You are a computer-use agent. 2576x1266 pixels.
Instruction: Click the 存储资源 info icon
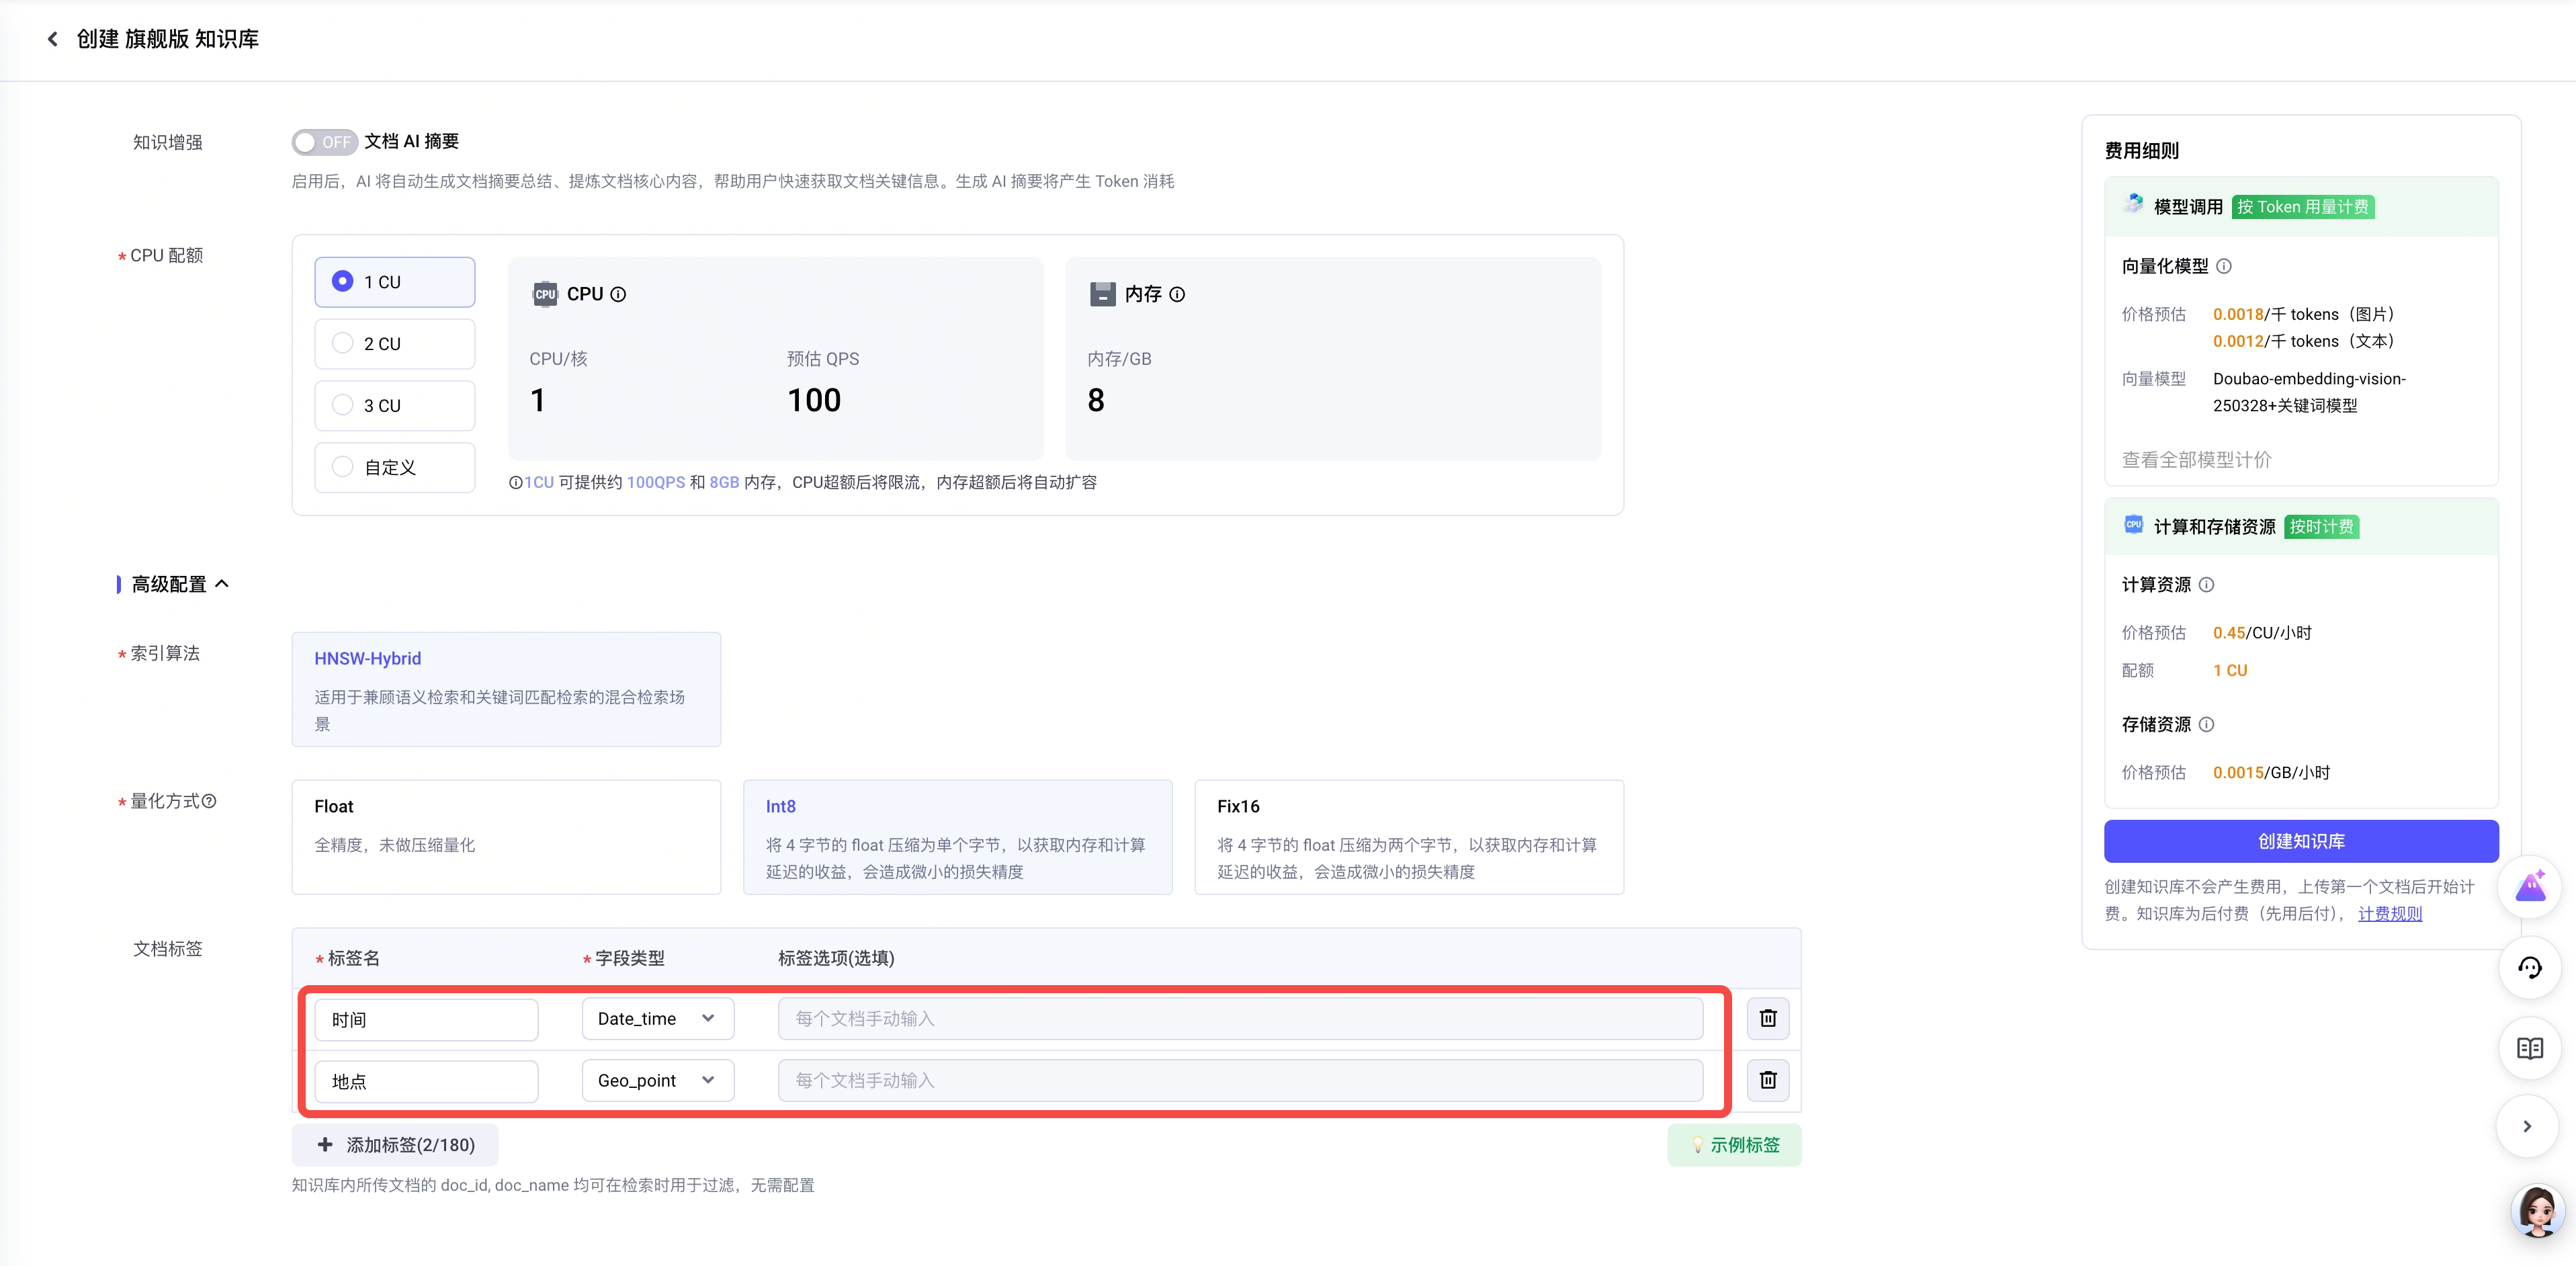coord(2207,725)
